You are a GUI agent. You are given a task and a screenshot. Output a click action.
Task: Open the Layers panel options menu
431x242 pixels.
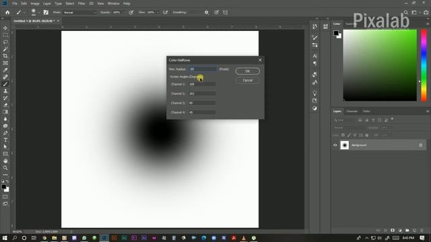(x=428, y=111)
